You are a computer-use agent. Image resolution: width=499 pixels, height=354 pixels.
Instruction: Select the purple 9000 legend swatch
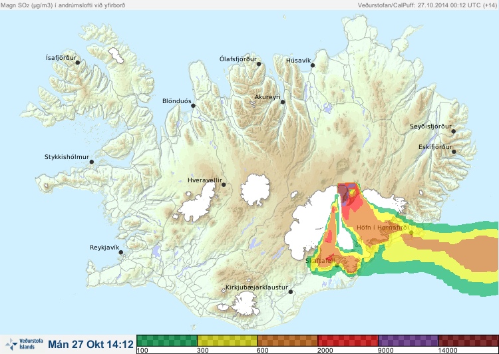coord(409,341)
